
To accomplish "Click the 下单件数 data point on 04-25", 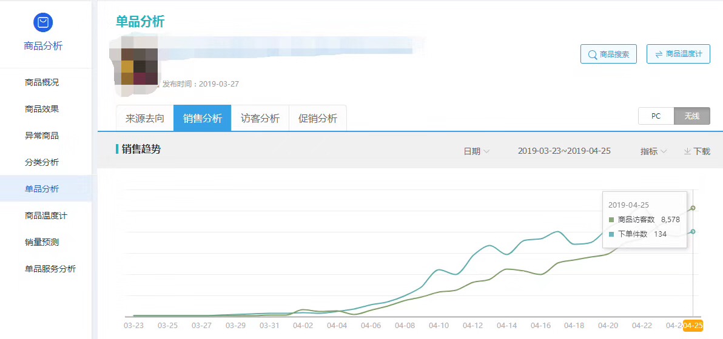I will (693, 231).
